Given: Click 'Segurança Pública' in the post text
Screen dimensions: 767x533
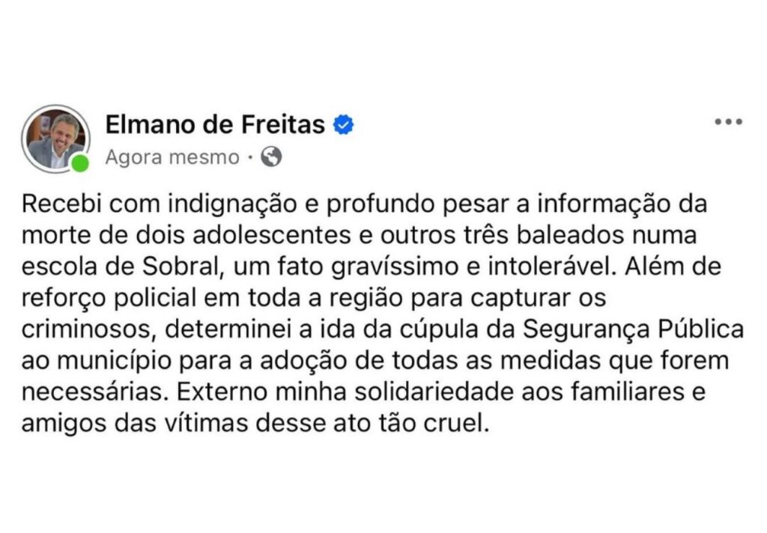Looking at the screenshot, I should click(634, 330).
